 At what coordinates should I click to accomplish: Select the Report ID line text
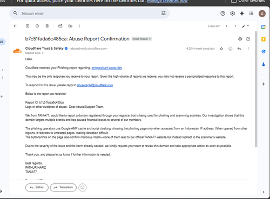(x=44, y=102)
